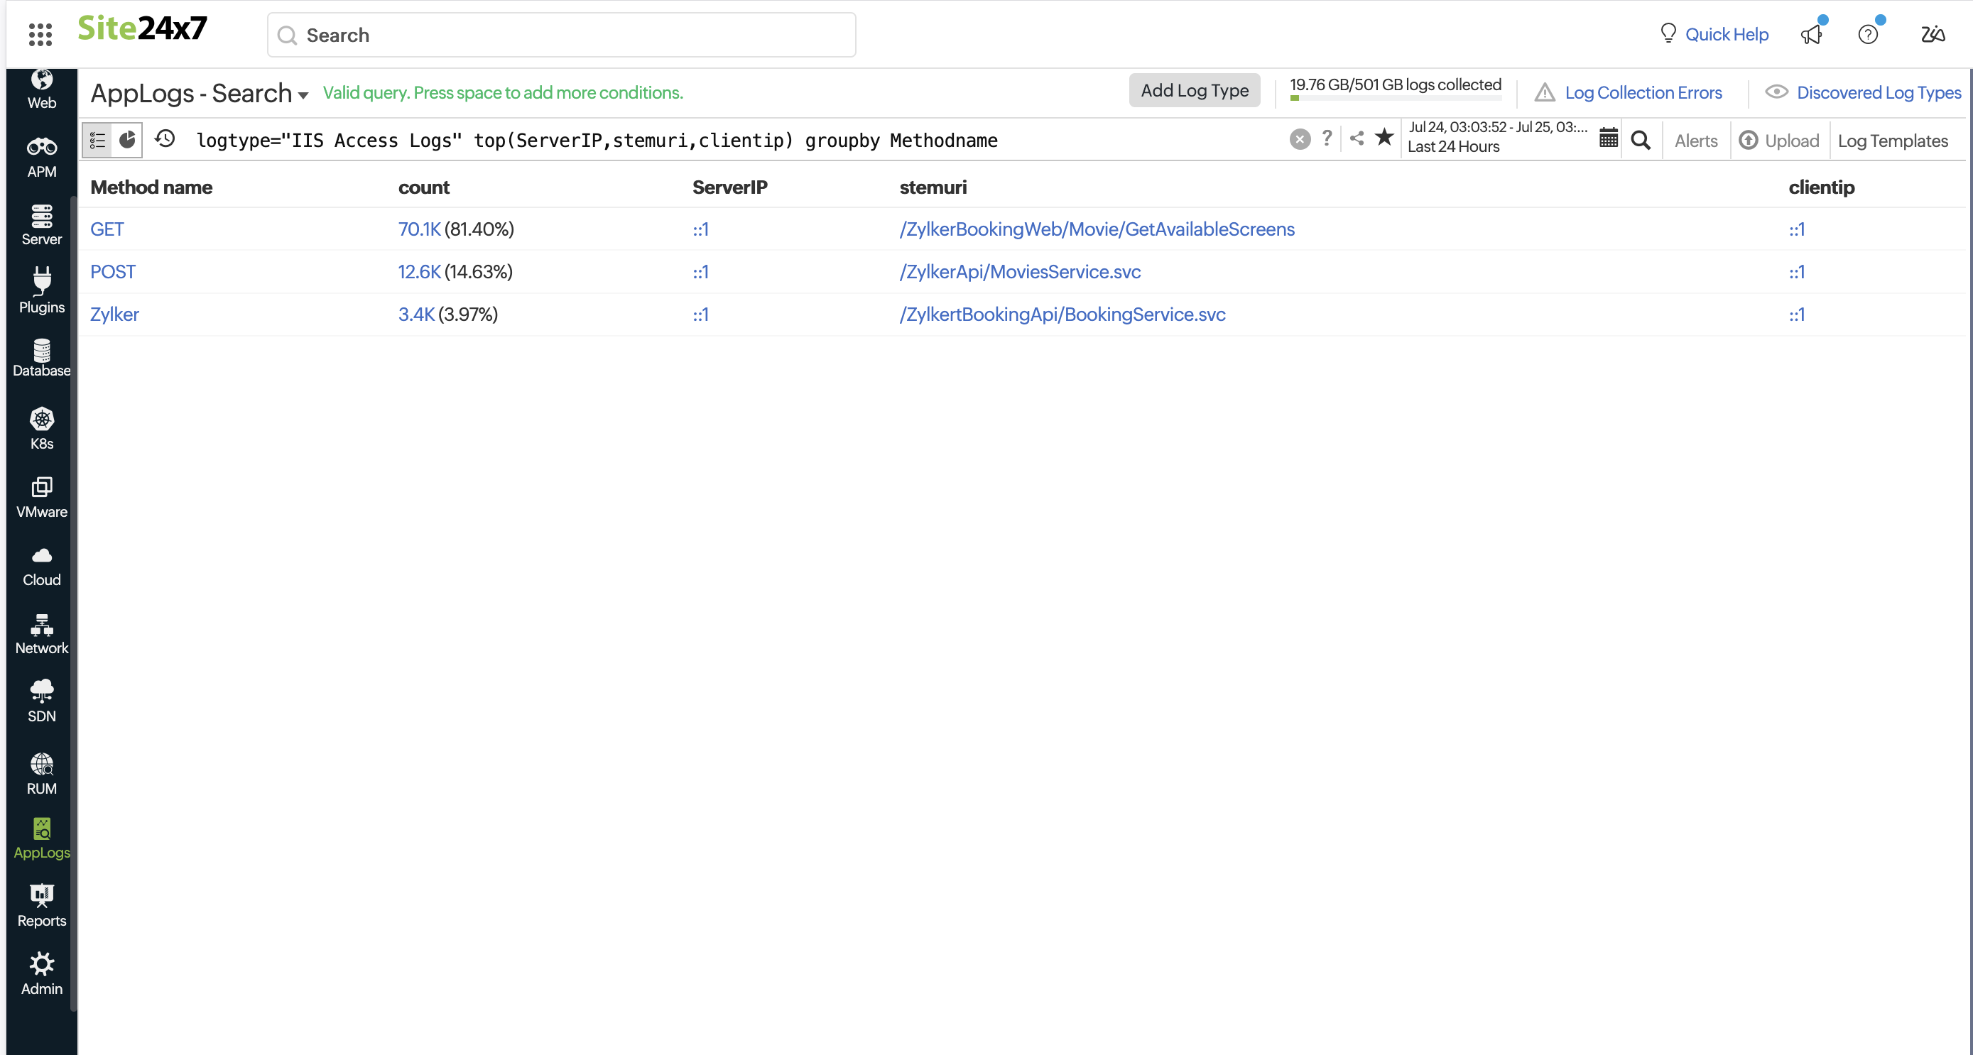Open the AppLogs section in the sidebar

click(41, 838)
